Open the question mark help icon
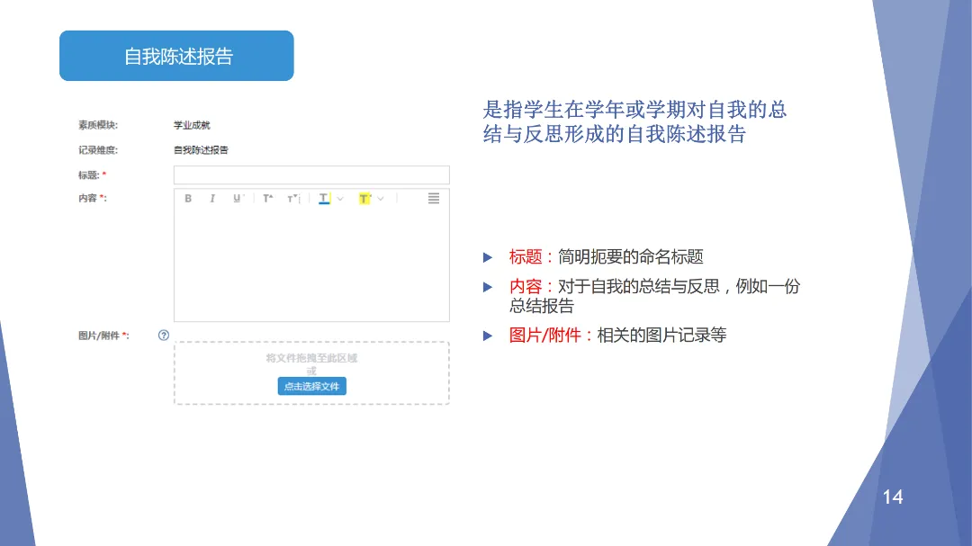972x546 pixels. pos(164,336)
